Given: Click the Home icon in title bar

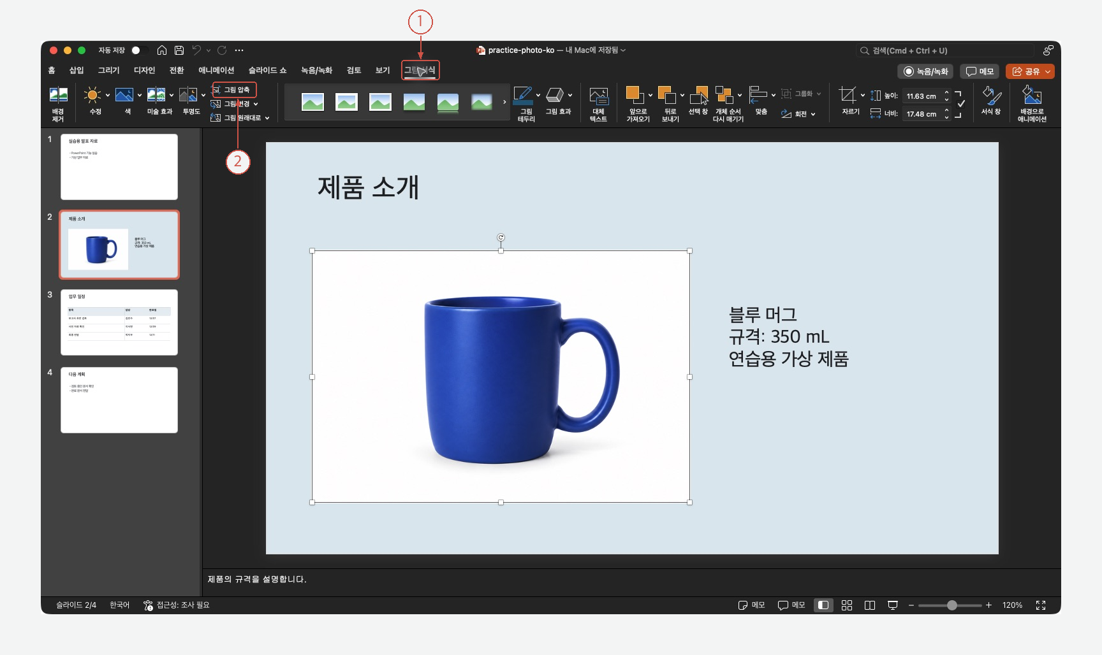Looking at the screenshot, I should (x=162, y=50).
